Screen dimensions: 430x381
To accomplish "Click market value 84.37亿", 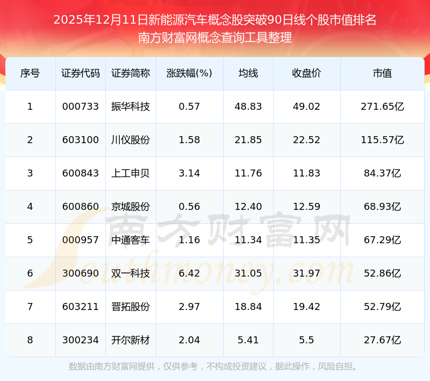I will click(382, 173).
